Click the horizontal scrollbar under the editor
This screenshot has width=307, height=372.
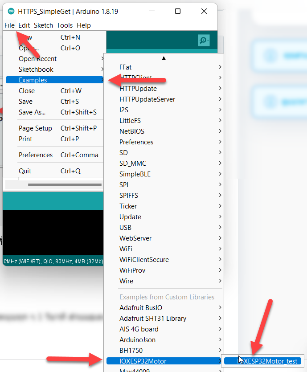coord(65,185)
